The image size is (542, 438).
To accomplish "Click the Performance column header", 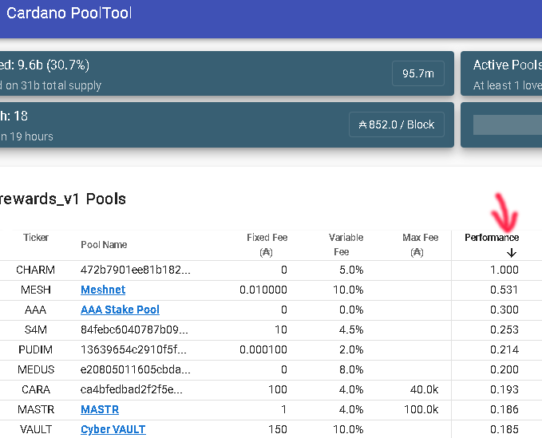I will click(492, 238).
